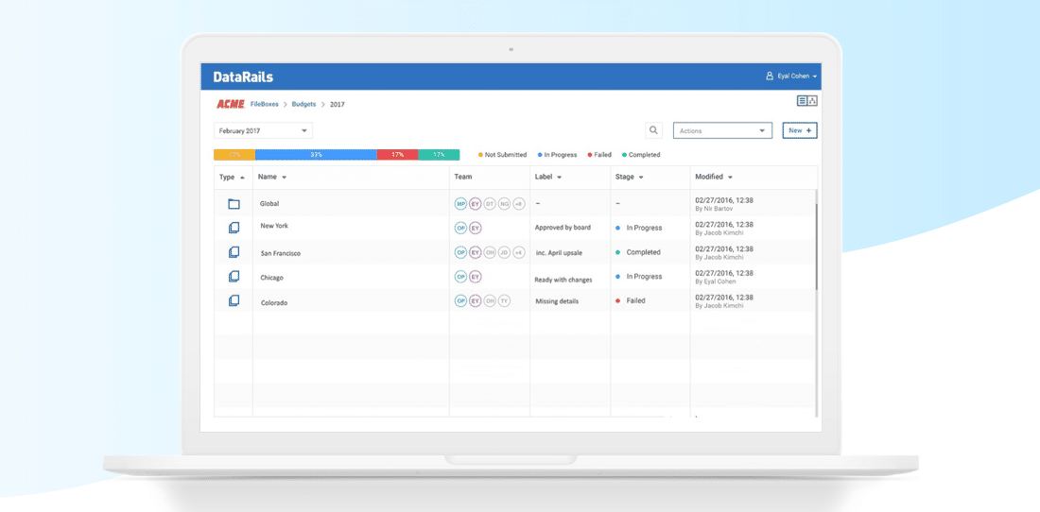Sort by Type column
The width and height of the screenshot is (1040, 512).
tap(233, 178)
